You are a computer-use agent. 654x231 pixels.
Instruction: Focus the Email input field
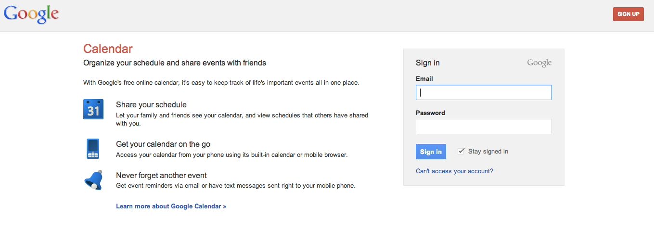point(483,92)
